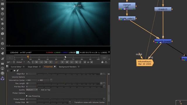Switch to the Background Renders tab
The width and height of the screenshot is (187, 105).
coord(67,67)
